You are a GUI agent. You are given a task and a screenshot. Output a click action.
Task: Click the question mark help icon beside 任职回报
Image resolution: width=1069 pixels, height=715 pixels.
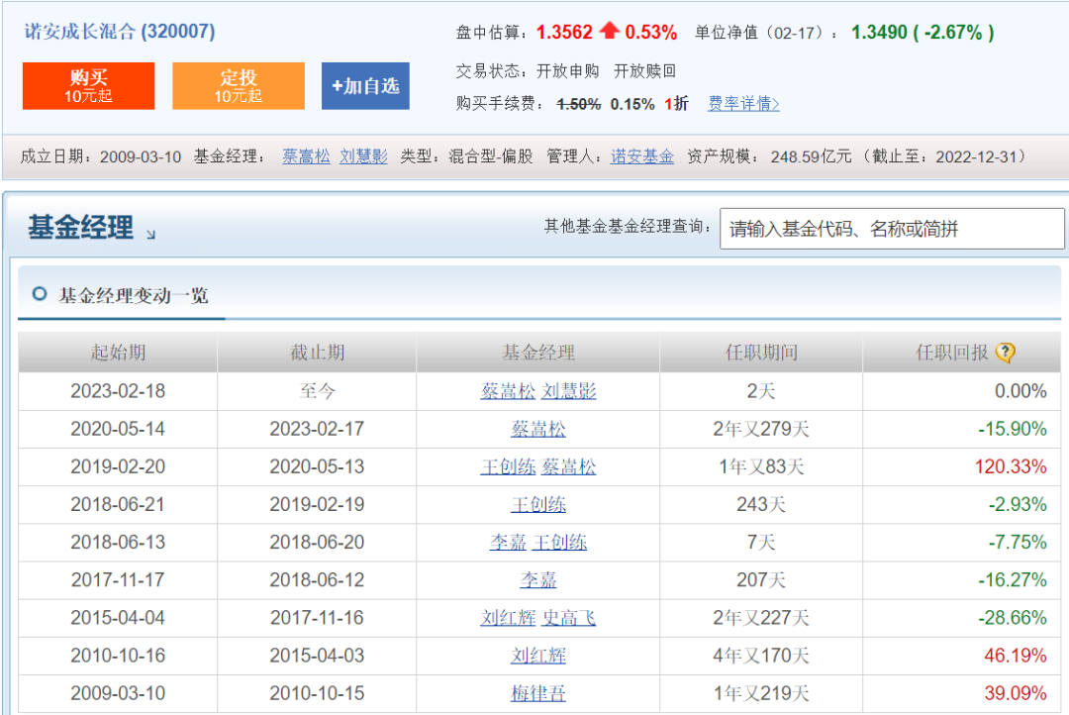[1006, 353]
